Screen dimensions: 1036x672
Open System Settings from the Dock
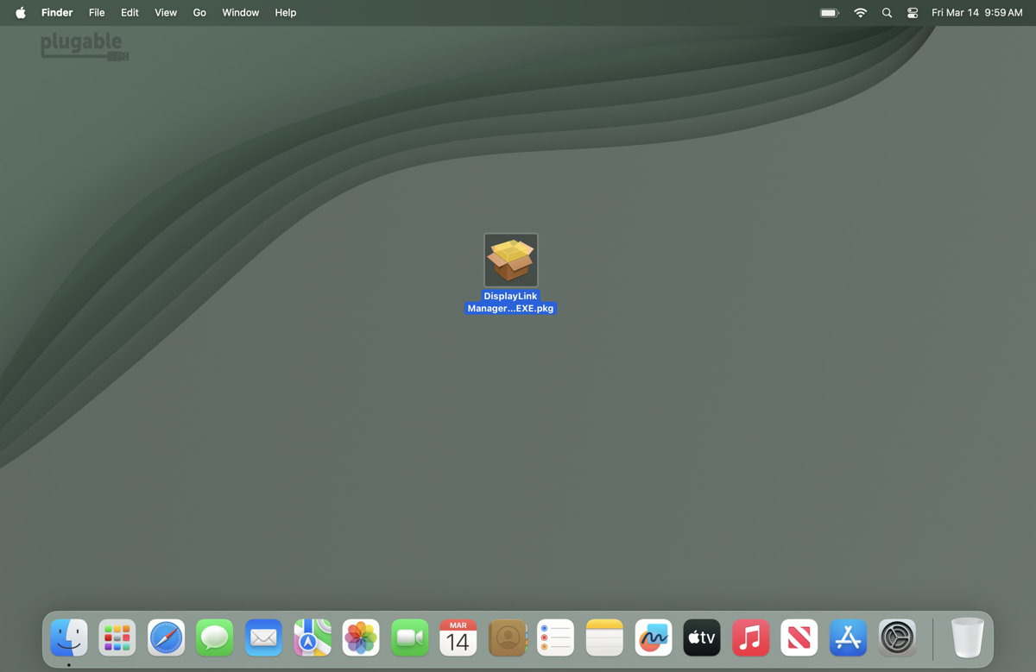click(x=896, y=637)
